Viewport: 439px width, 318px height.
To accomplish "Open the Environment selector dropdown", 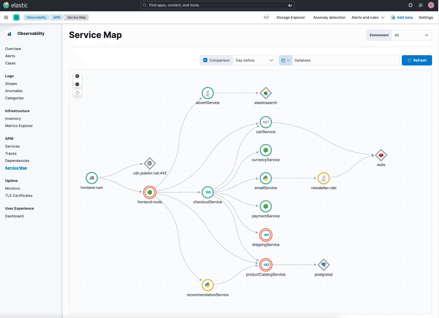I will tap(411, 35).
